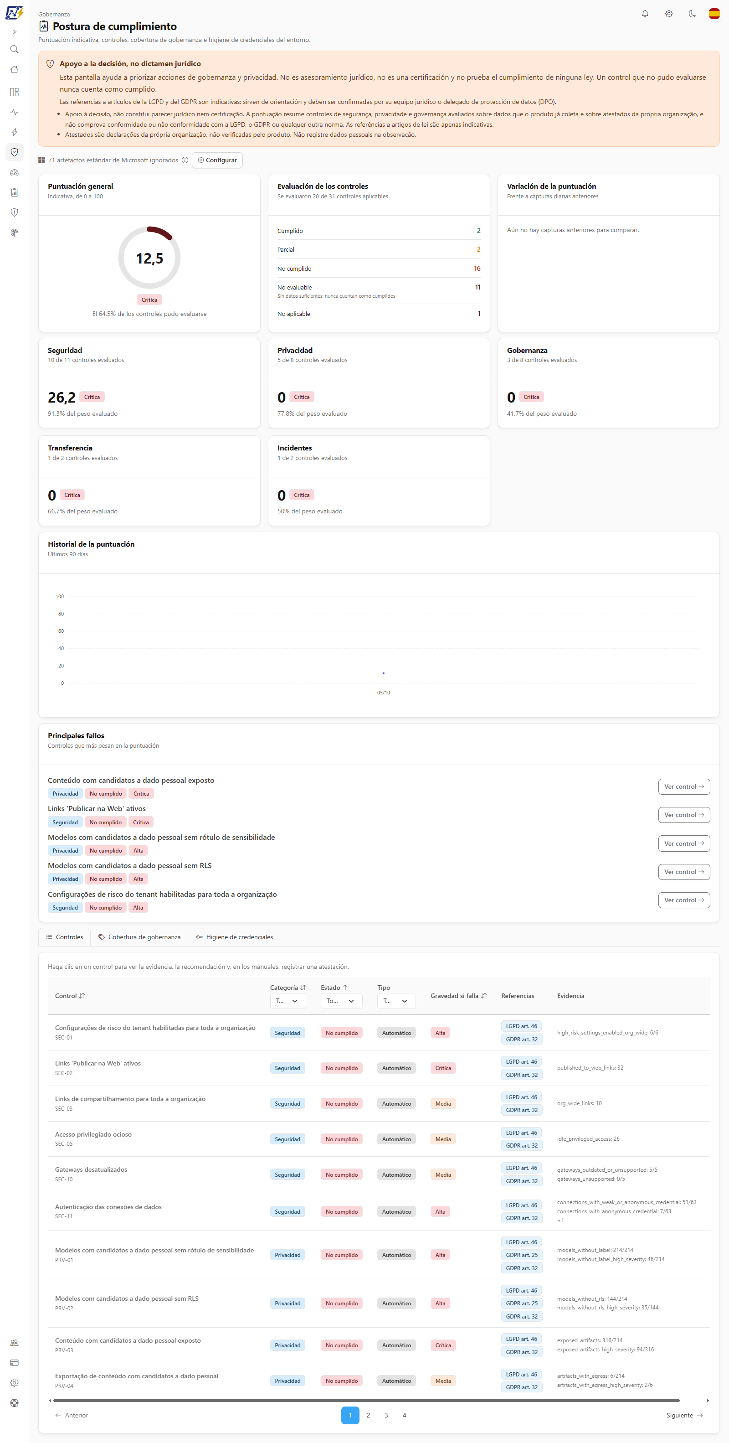
Task: Select the shield-check compliance sidebar icon
Action: pyautogui.click(x=15, y=152)
